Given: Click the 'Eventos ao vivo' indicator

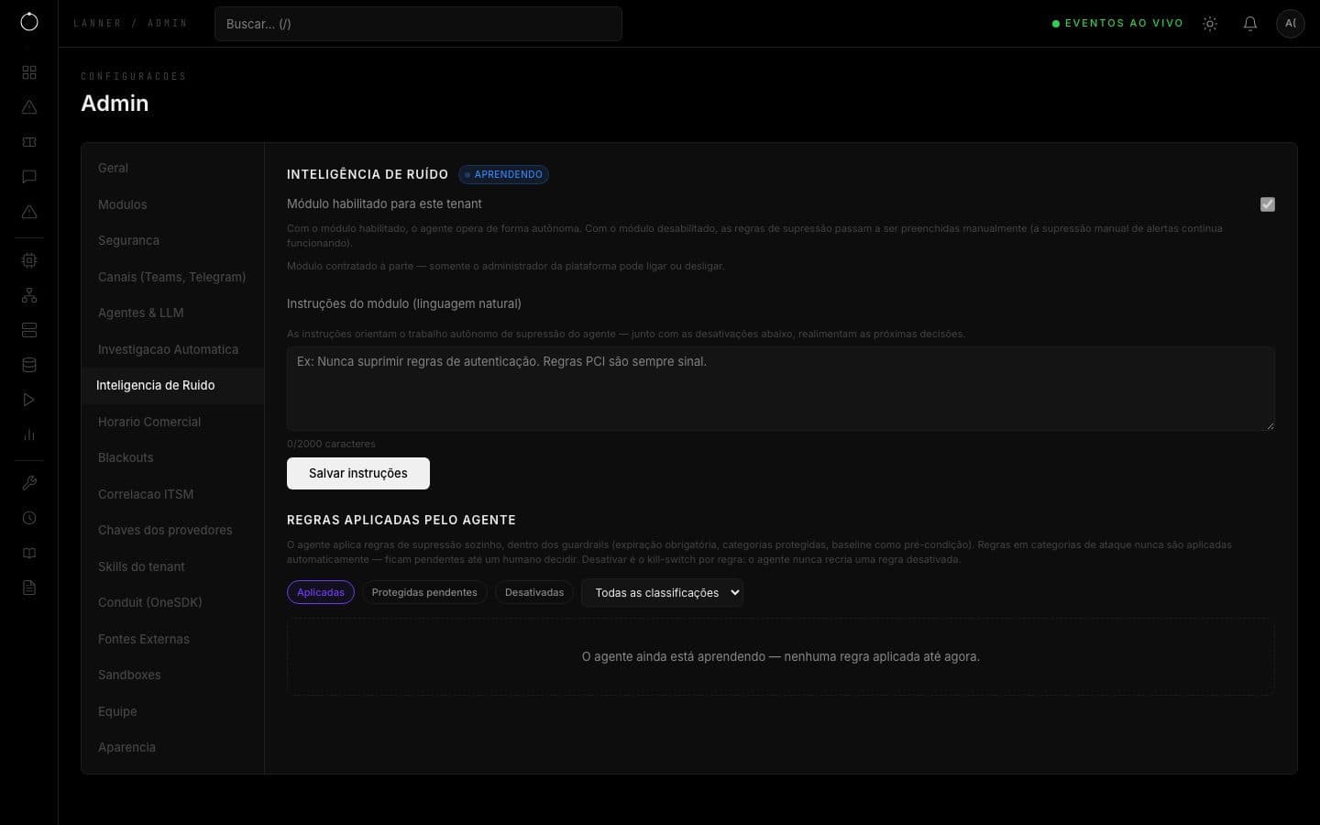Looking at the screenshot, I should (x=1117, y=23).
